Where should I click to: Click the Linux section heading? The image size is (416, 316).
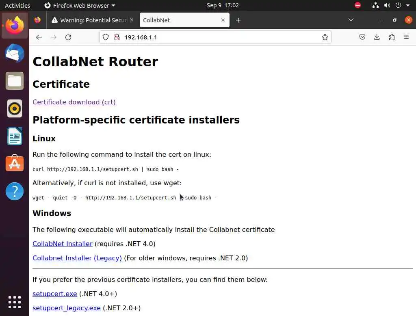click(x=44, y=139)
